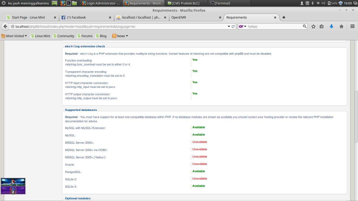Close the phpMyAdmin localhost tab
The width and height of the screenshot is (358, 201).
165,18
